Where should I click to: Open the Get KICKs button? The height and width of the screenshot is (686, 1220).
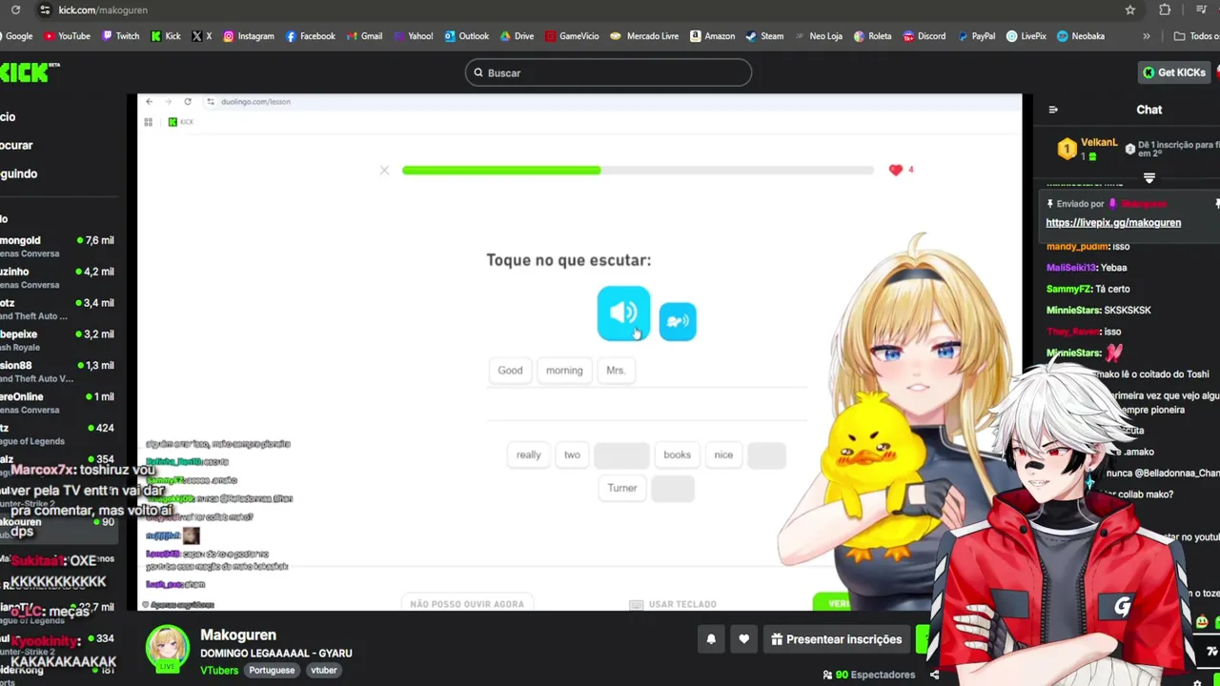(x=1174, y=72)
